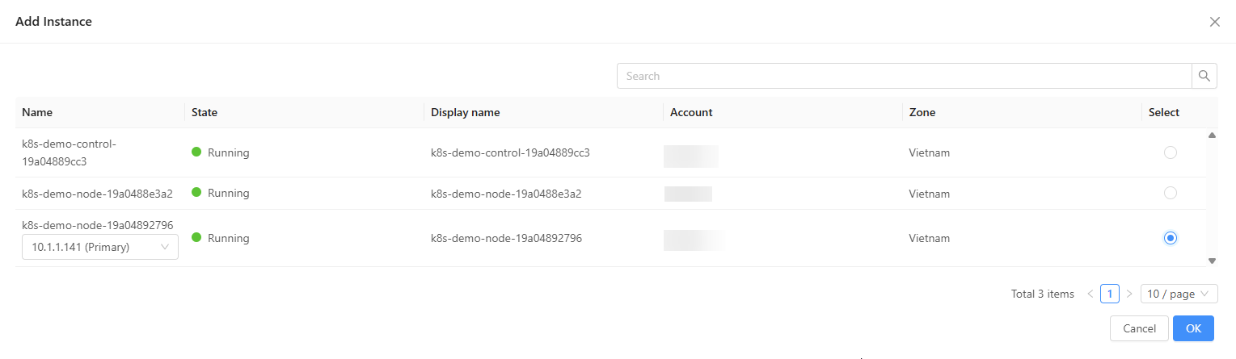Viewport: 1236px width, 359px height.
Task: Click the search magnifier icon button
Action: point(1204,76)
